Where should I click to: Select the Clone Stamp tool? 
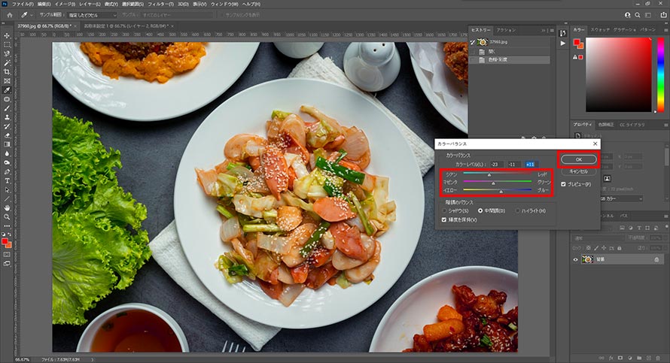point(7,117)
